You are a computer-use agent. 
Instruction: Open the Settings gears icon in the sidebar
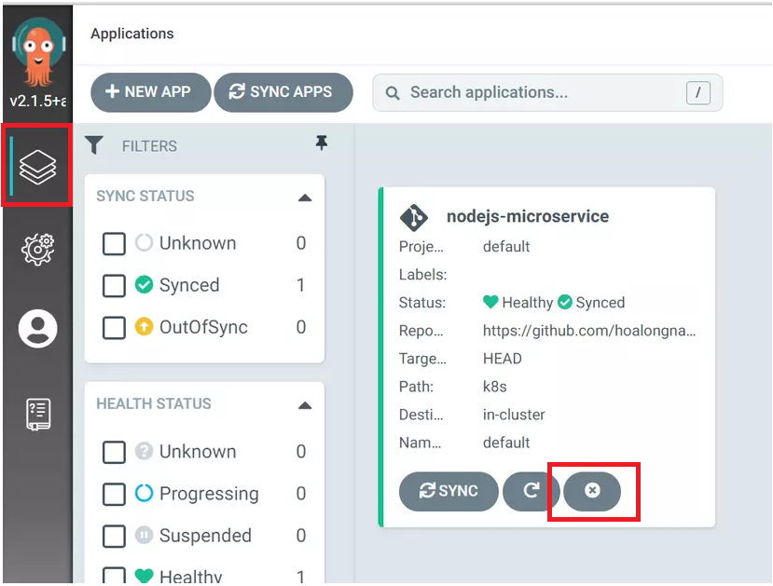tap(37, 249)
